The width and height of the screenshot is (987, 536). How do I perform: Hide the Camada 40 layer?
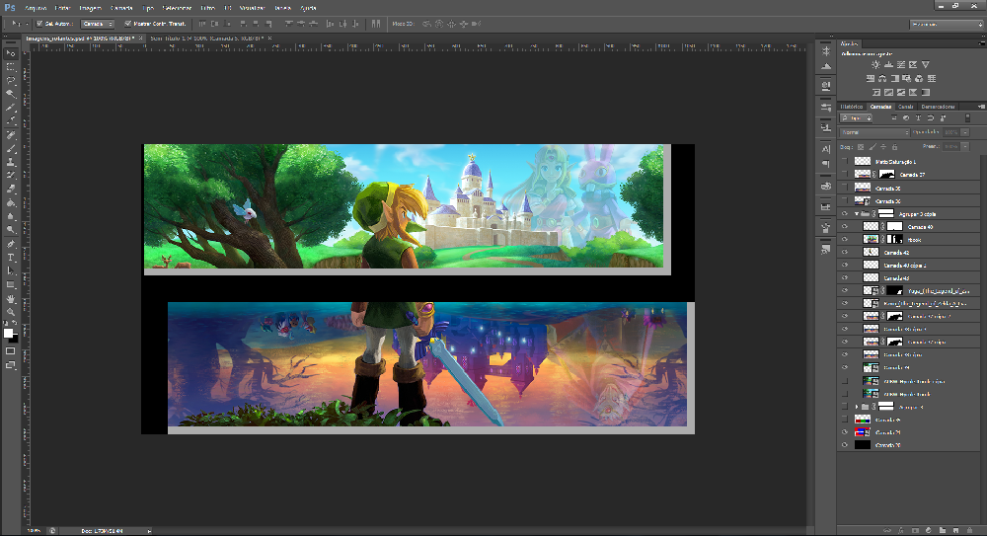pyautogui.click(x=845, y=227)
